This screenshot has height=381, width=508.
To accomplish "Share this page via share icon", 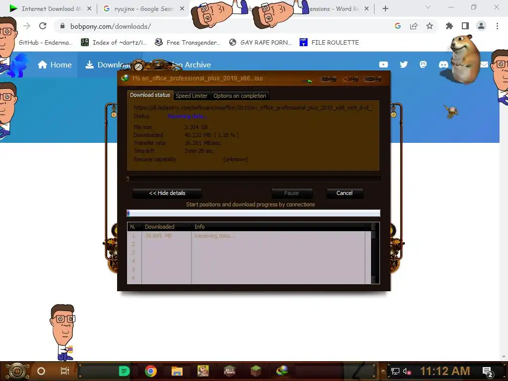I will [x=414, y=26].
